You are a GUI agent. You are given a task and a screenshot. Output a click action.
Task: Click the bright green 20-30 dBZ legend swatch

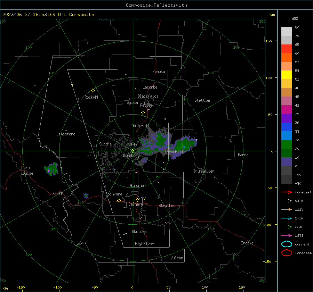click(287, 144)
